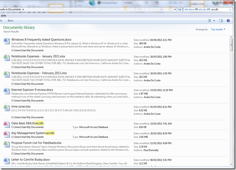Click Microsoft Access Database type for Data Base SBA10

[x=94, y=127]
